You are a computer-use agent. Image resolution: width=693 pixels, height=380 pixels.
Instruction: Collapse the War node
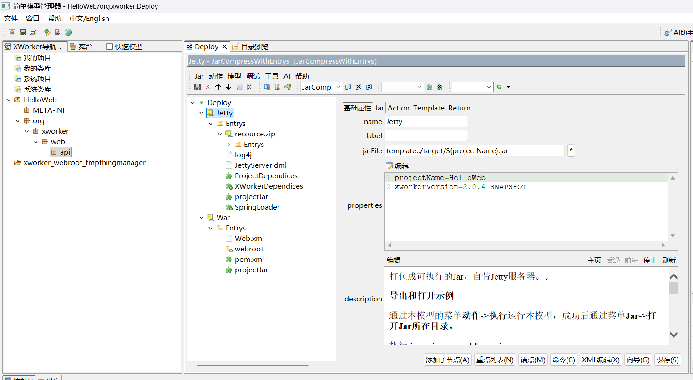click(202, 217)
